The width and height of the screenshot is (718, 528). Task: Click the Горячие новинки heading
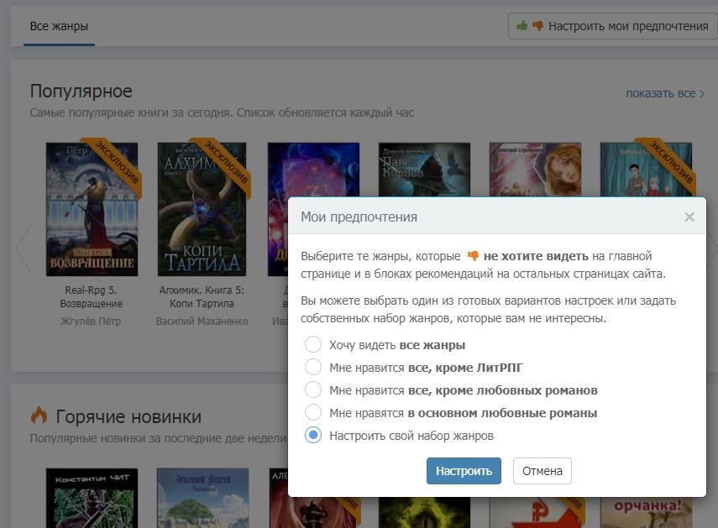[128, 416]
